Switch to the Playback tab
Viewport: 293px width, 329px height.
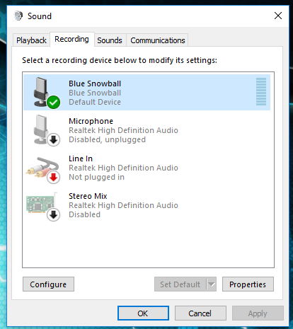pyautogui.click(x=31, y=40)
